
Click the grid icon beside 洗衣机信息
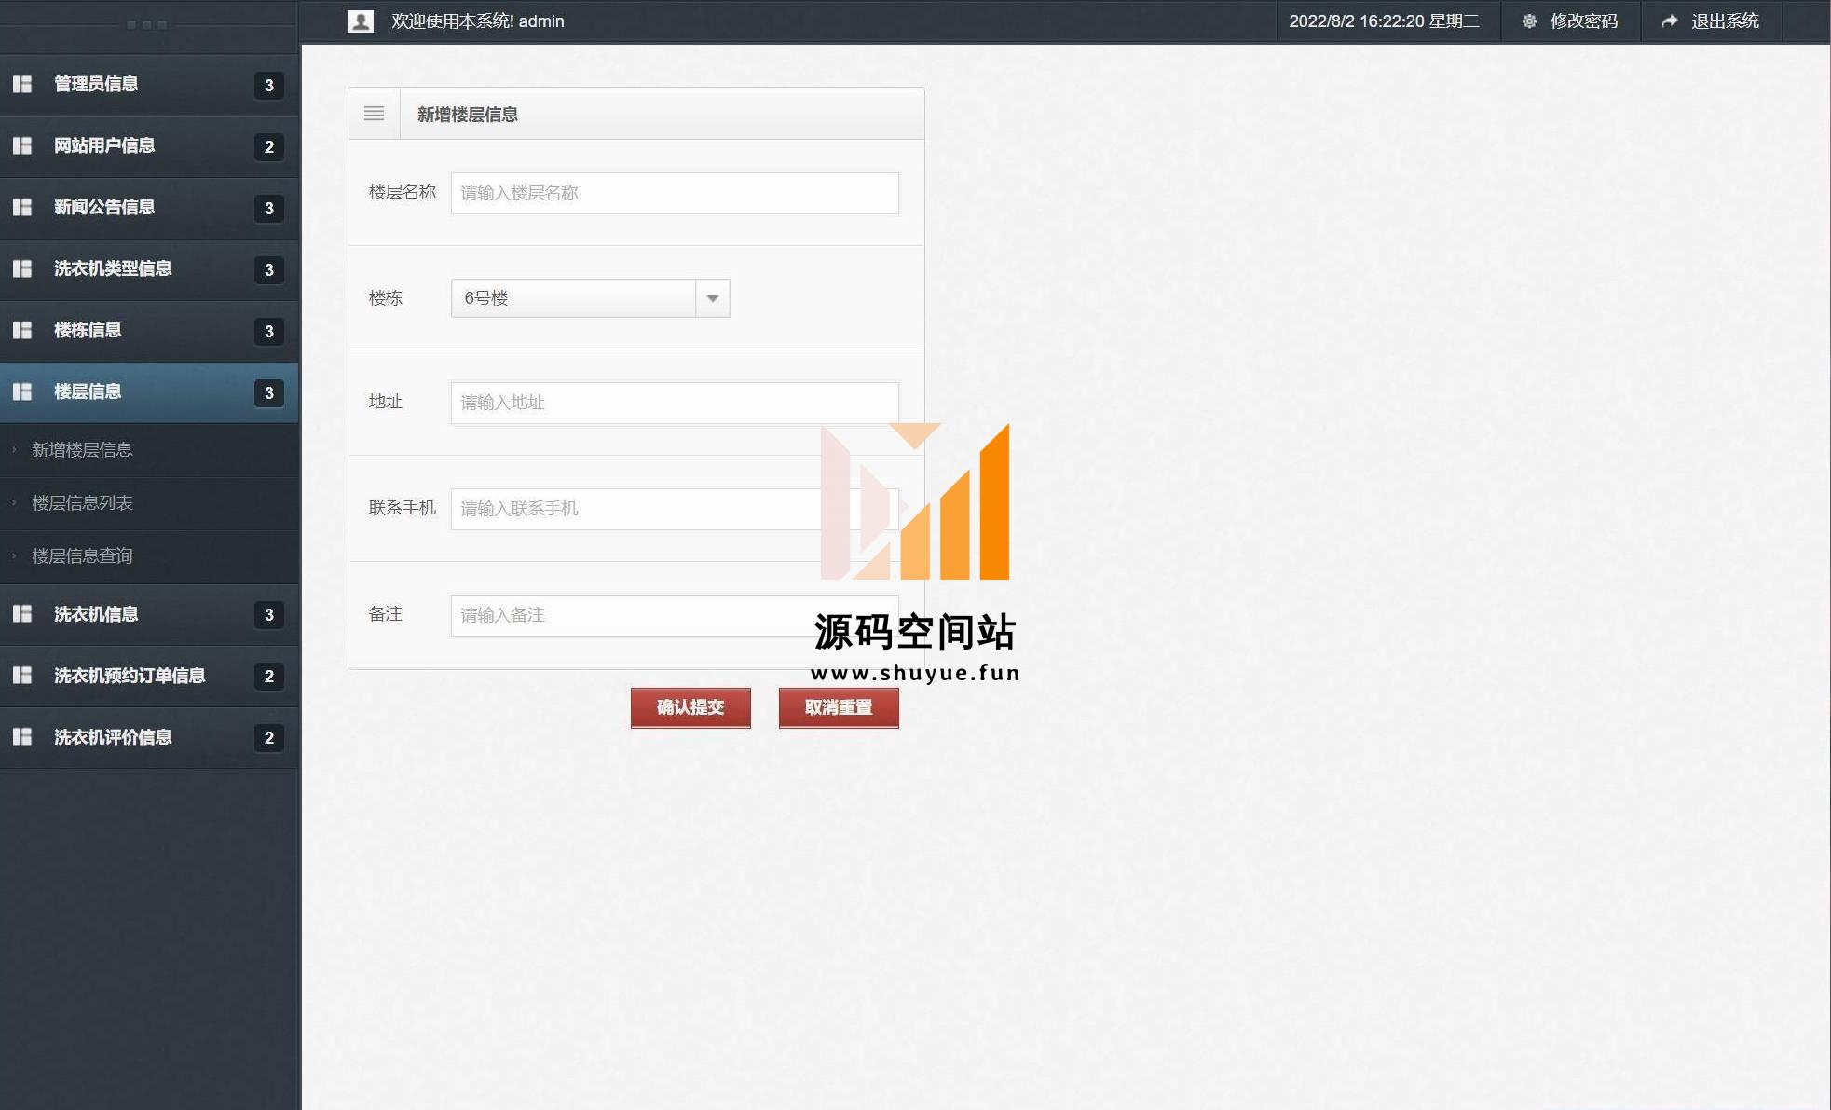22,614
